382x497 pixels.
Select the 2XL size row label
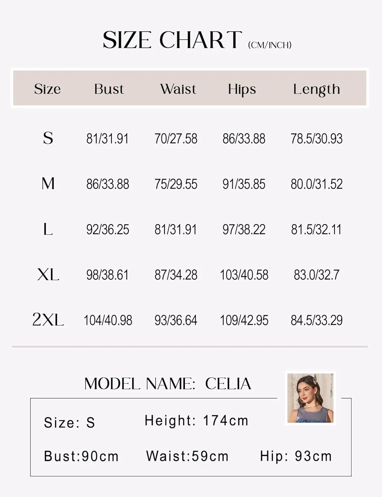point(48,320)
